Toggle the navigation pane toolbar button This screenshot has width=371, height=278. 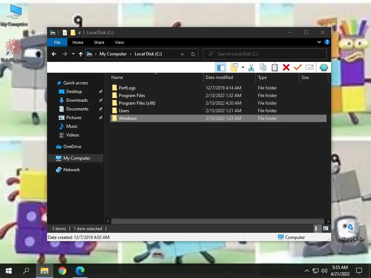click(221, 68)
